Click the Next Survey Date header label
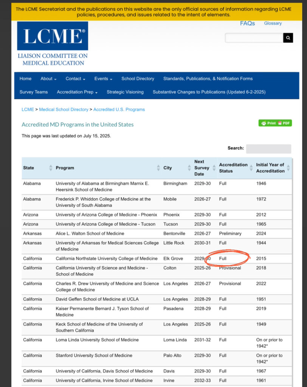307x387 pixels. point(202,168)
